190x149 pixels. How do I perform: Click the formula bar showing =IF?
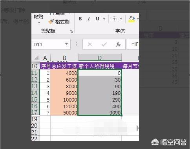[133, 44]
